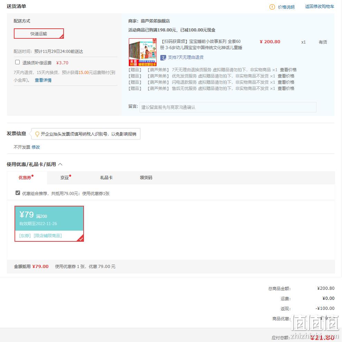
Task: Click the 返现 -¥100.00 value
Action: click(325, 308)
